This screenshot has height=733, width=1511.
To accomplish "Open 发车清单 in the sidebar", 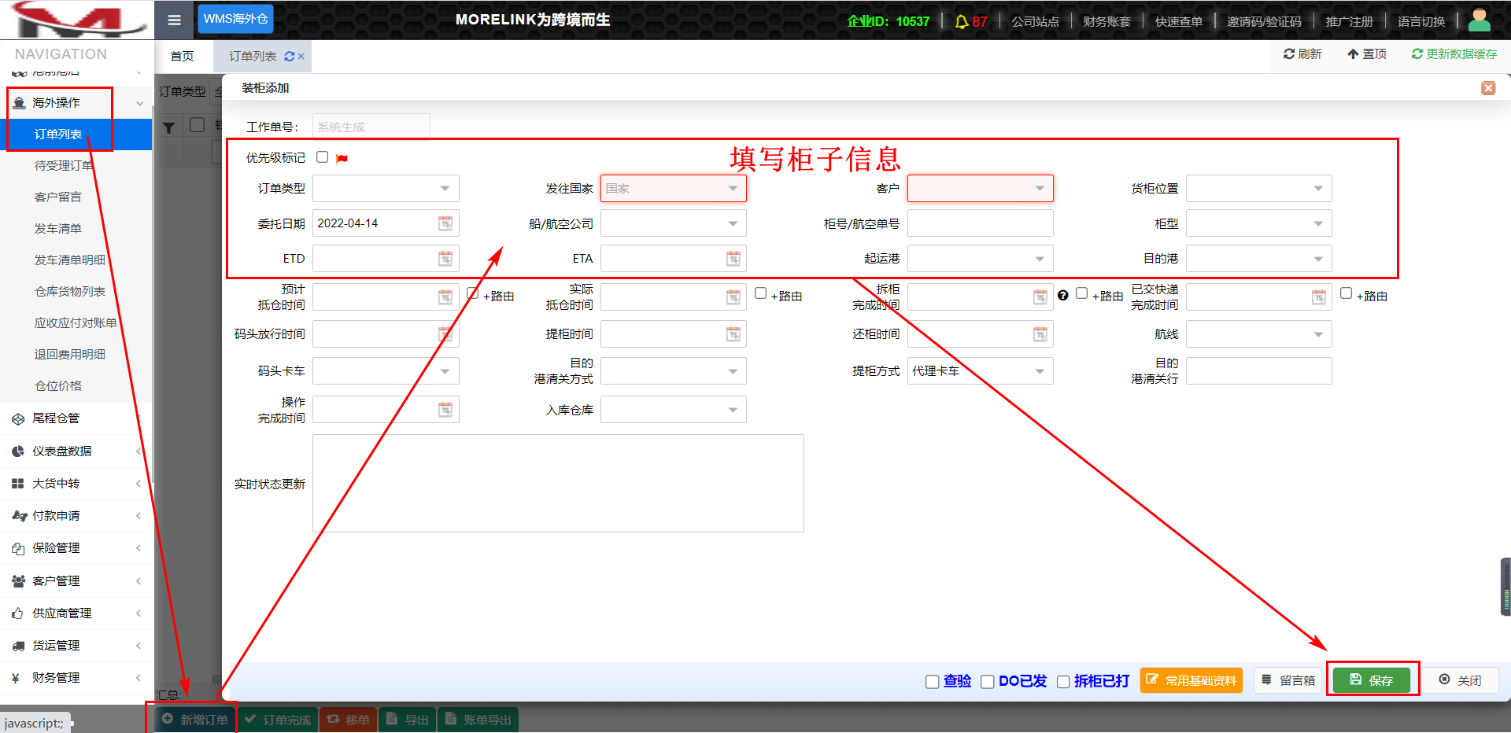I will 58,229.
